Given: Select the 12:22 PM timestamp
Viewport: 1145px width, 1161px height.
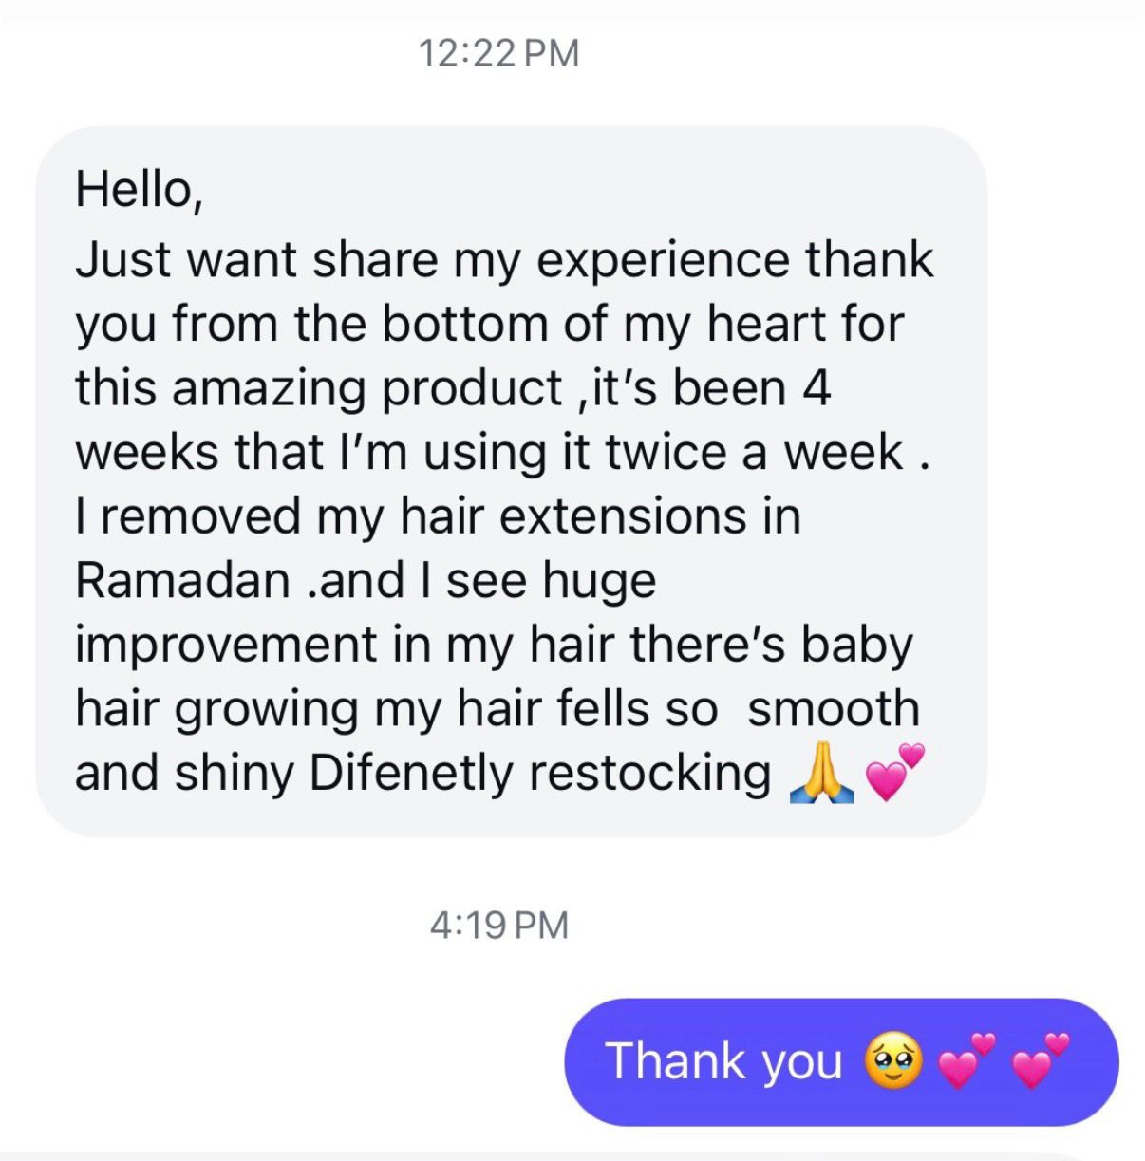Looking at the screenshot, I should click(498, 53).
